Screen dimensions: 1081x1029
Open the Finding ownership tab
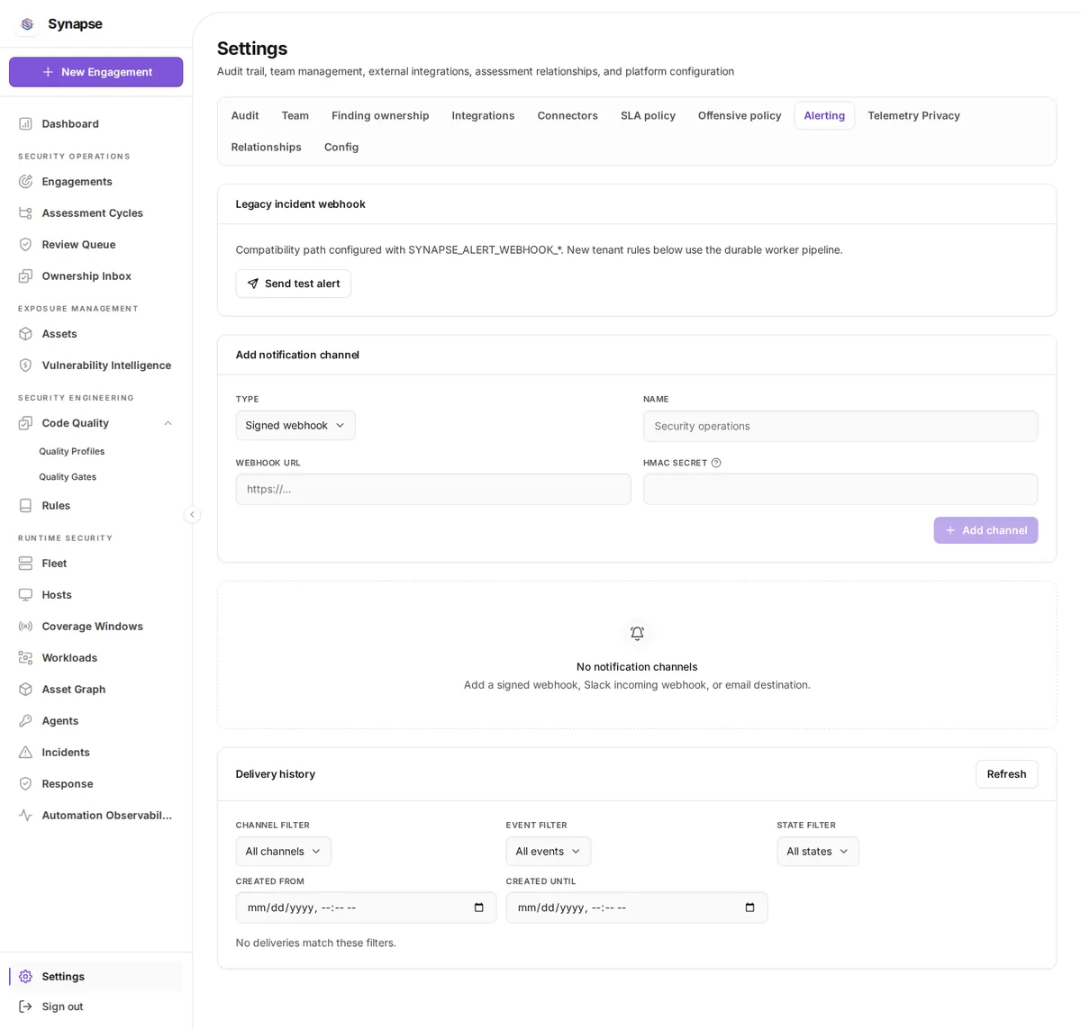coord(380,115)
